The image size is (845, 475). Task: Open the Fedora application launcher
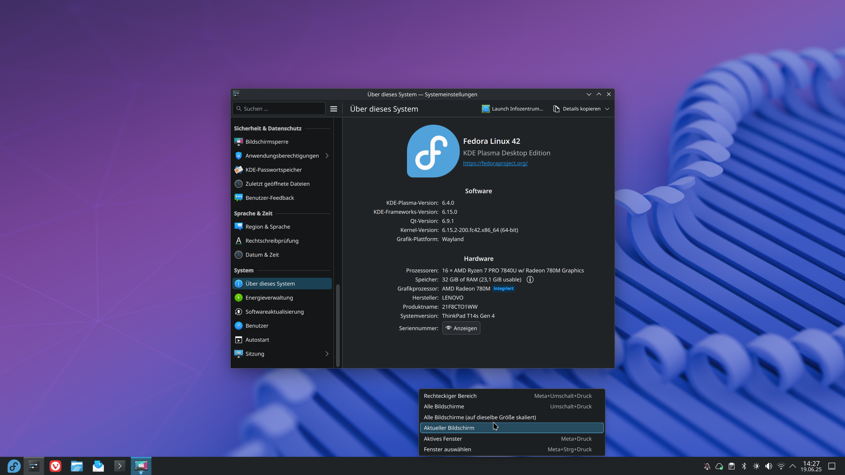[14, 466]
